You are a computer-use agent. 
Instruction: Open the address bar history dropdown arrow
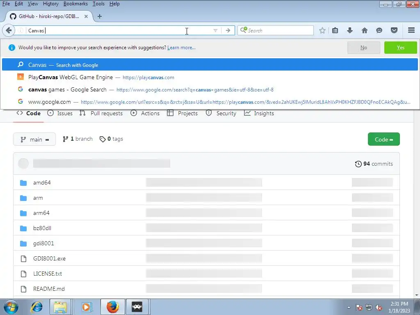point(215,30)
